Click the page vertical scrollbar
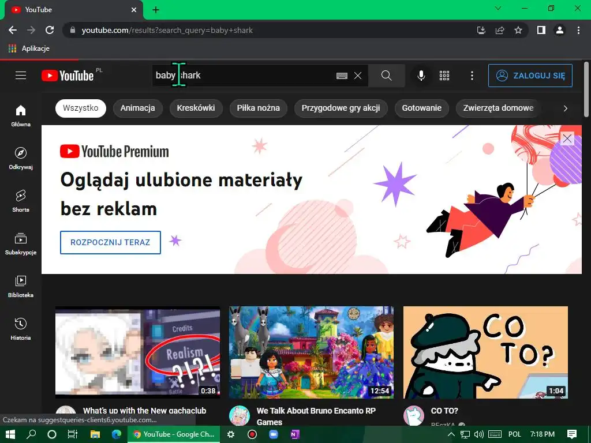Image resolution: width=591 pixels, height=443 pixels. point(586,91)
